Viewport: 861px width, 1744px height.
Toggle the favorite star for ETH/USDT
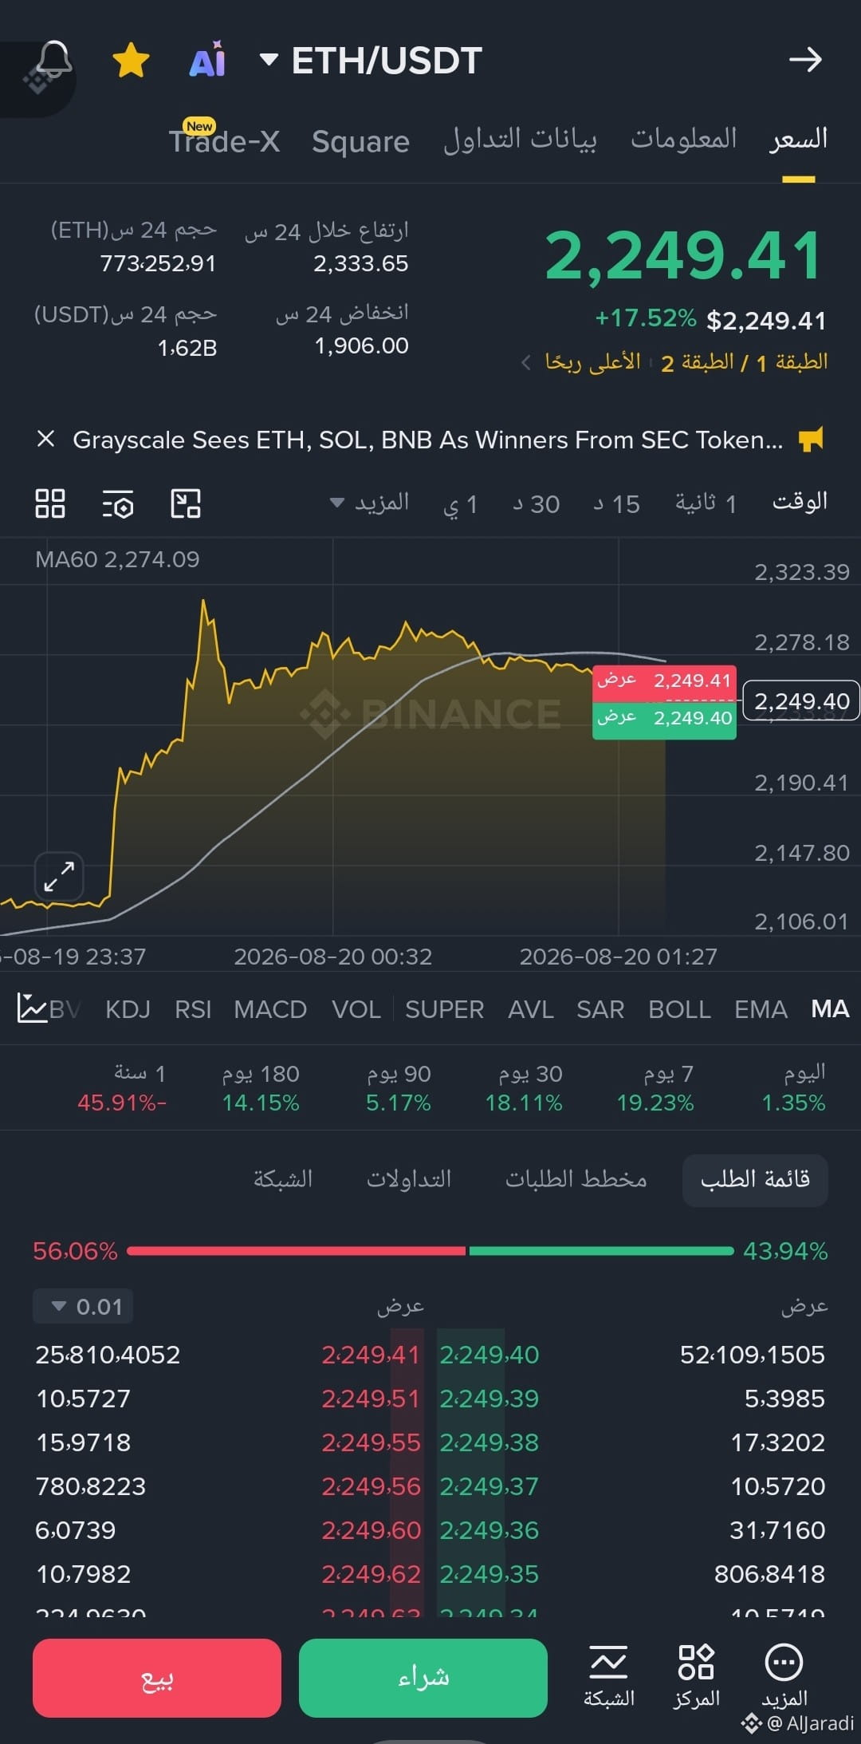pyautogui.click(x=132, y=61)
